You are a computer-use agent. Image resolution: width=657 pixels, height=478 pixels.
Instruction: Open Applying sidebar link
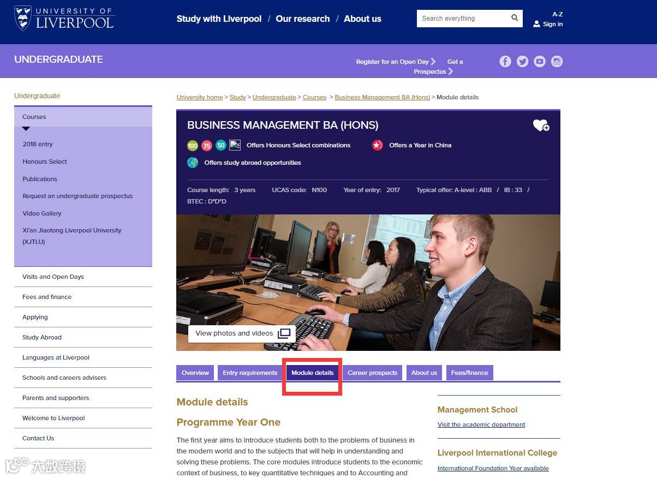(x=35, y=317)
